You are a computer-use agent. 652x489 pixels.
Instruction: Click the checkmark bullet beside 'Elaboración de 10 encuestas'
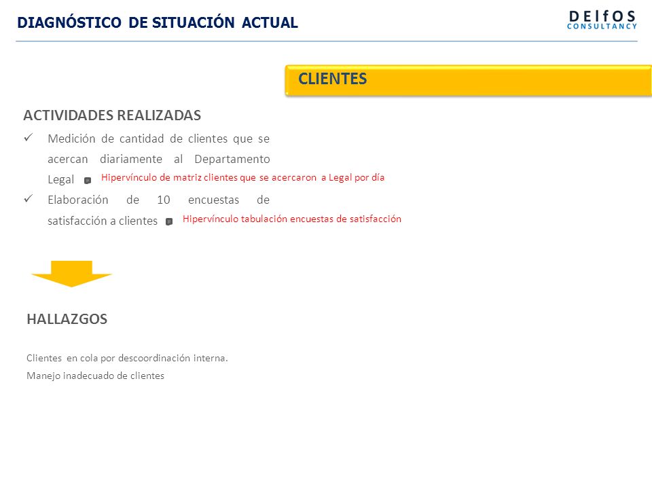[29, 198]
